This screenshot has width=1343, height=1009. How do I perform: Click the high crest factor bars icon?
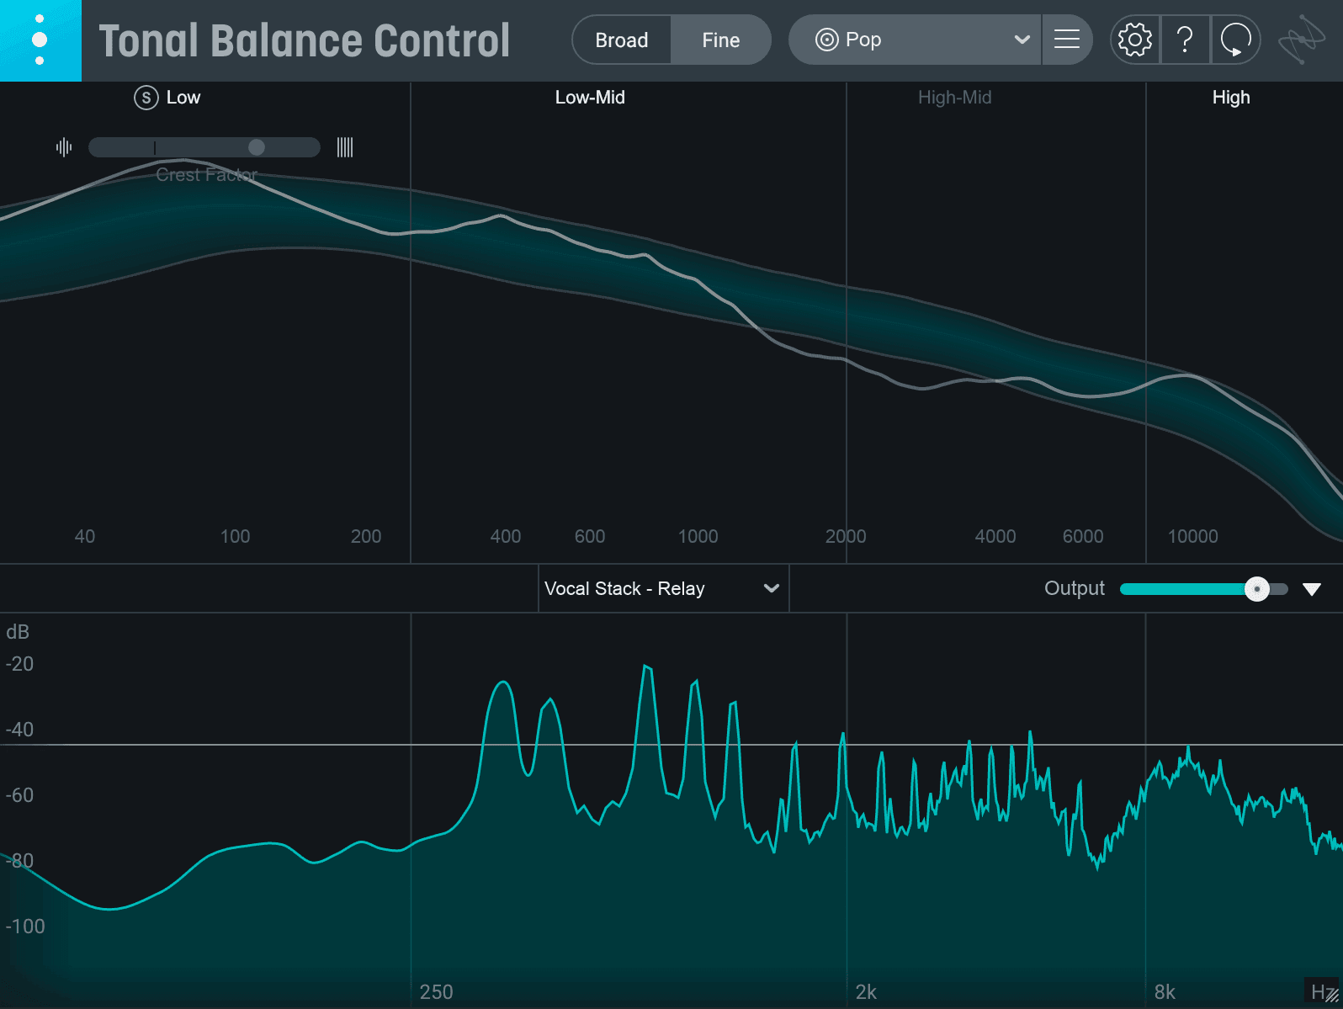[345, 147]
